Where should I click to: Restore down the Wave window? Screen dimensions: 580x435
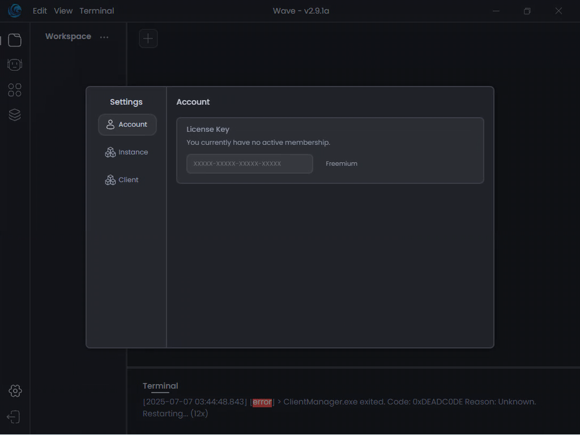(x=527, y=11)
